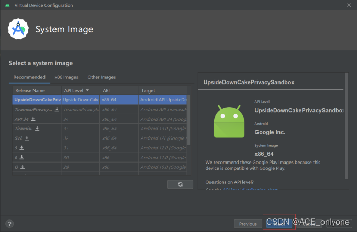358x232 pixels.
Task: Click the x86 ABI cell in row R
Action: tap(119, 157)
